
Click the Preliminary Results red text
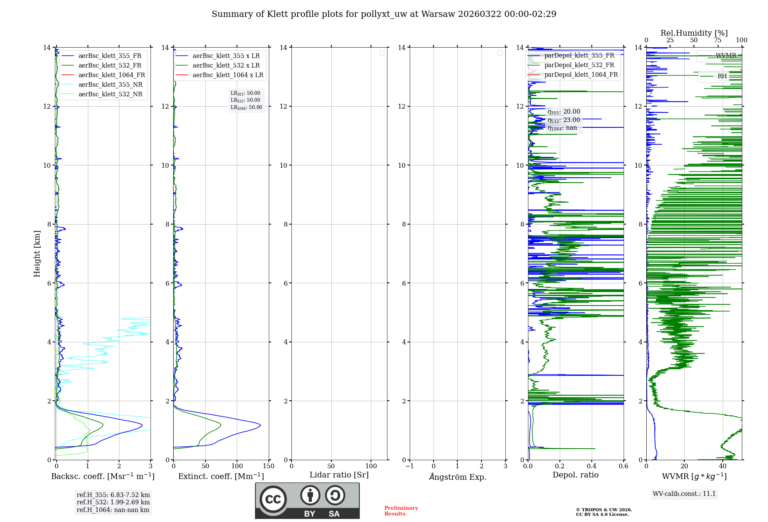click(401, 510)
